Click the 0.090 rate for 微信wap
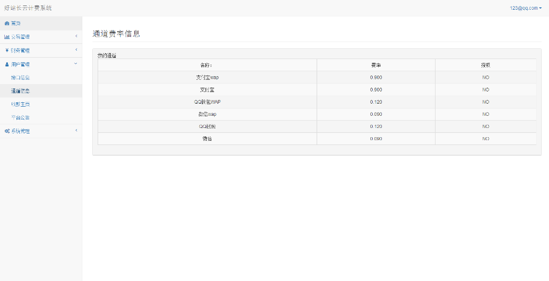Screen dimensions: 549x281 coord(376,114)
